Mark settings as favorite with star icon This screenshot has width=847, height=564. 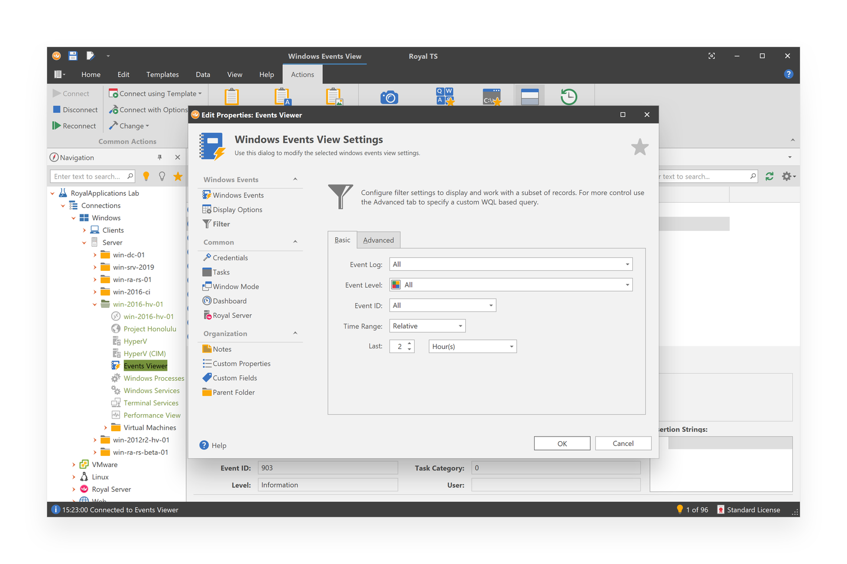point(639,147)
